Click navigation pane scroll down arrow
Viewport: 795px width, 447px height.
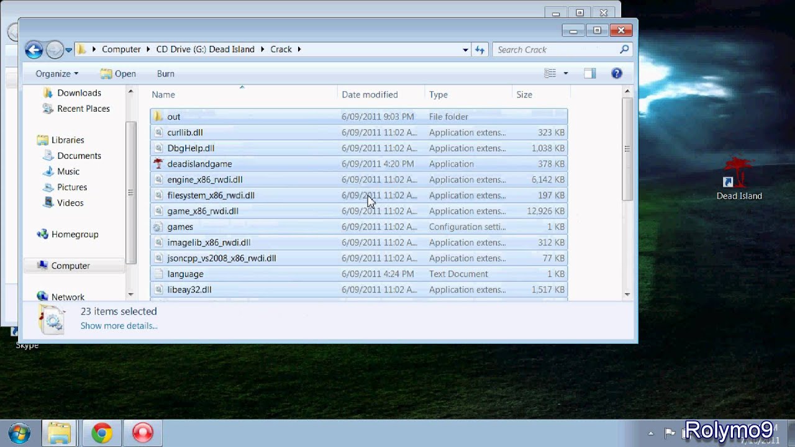[x=130, y=294]
